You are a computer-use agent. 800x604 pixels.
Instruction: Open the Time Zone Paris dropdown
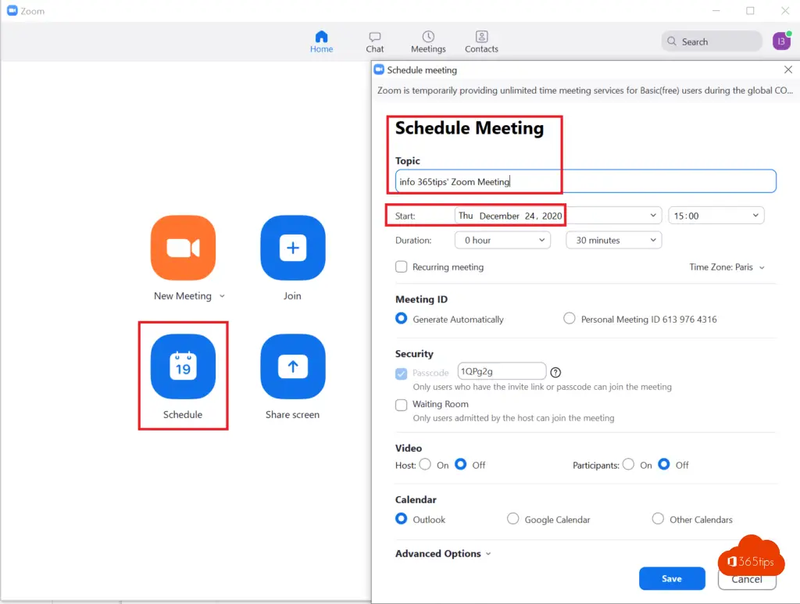[x=727, y=267]
